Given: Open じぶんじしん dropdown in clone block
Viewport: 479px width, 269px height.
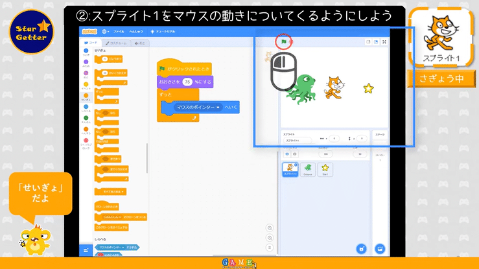Looking at the screenshot, I should [x=112, y=217].
